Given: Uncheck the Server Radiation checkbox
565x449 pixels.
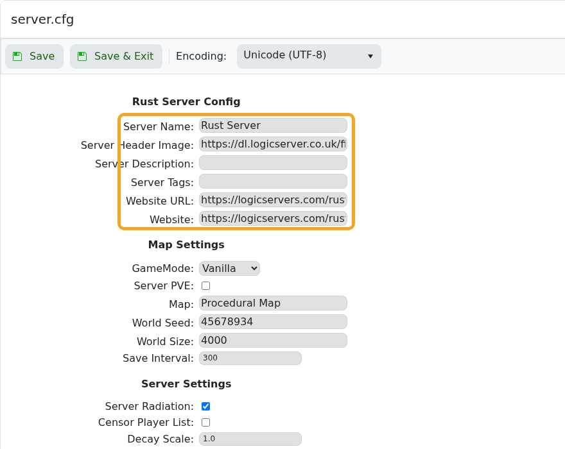Looking at the screenshot, I should tap(205, 407).
